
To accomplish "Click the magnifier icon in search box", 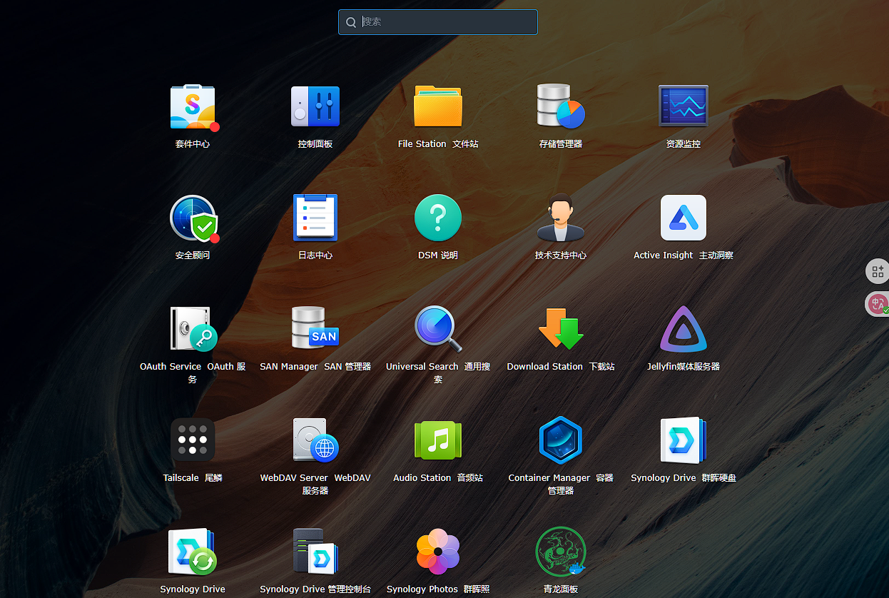I will click(x=351, y=22).
